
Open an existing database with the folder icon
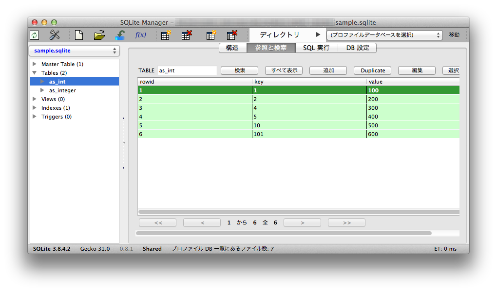coord(99,34)
